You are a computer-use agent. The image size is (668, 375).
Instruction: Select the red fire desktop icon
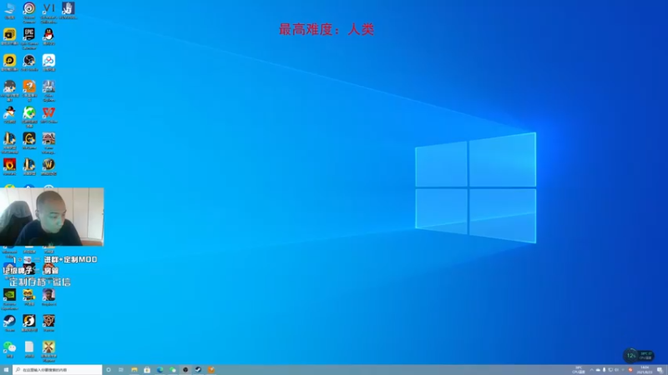tap(9, 166)
